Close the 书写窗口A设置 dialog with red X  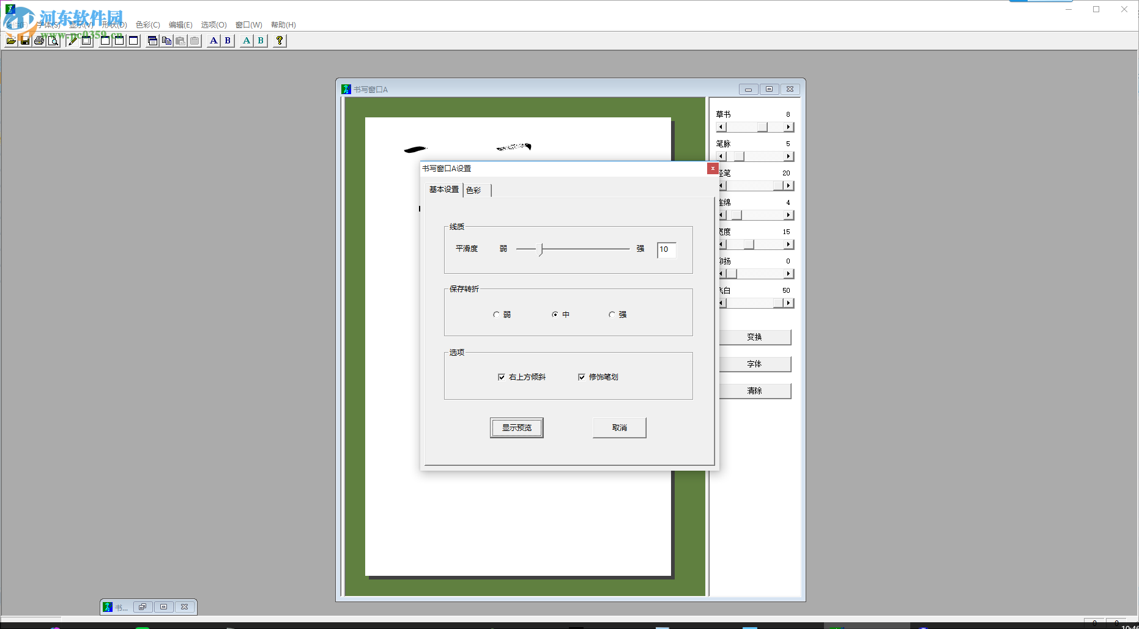[713, 168]
